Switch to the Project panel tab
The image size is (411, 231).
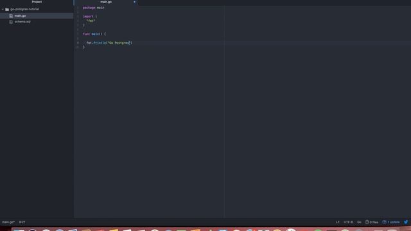click(37, 2)
